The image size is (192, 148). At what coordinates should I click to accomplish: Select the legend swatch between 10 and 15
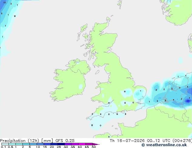tap(40, 144)
